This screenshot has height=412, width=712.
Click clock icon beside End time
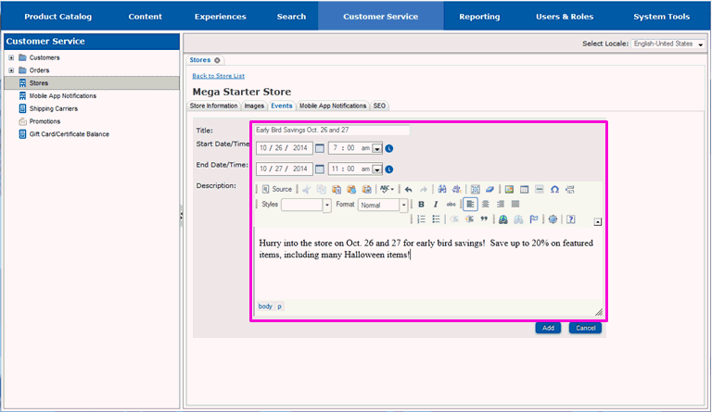(x=389, y=169)
